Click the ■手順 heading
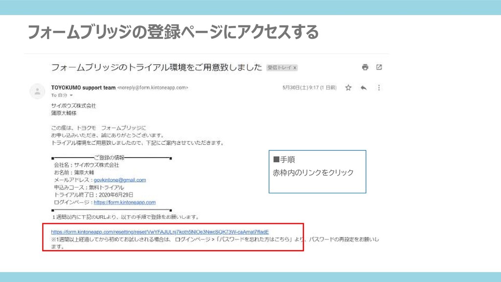This screenshot has width=501, height=282. (x=284, y=160)
